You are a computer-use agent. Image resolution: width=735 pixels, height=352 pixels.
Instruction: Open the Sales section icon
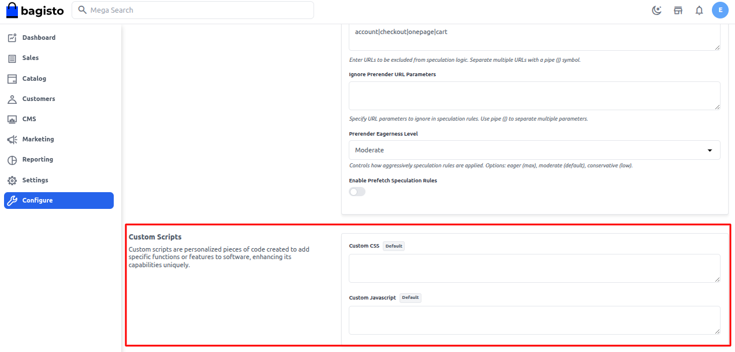point(13,58)
